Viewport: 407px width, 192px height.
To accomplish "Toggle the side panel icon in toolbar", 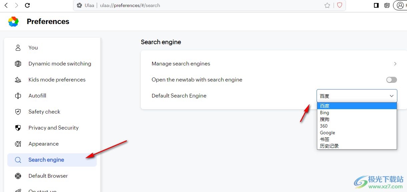I will [x=376, y=5].
